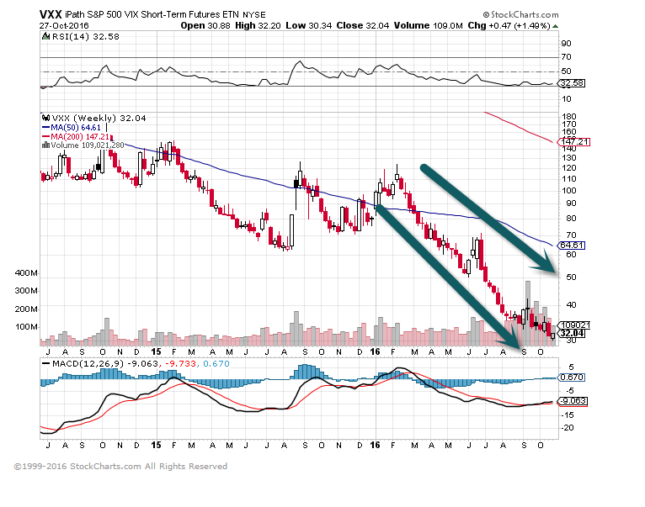Click the black MACD line marker in the legend
The width and height of the screenshot is (645, 507).
[x=46, y=364]
